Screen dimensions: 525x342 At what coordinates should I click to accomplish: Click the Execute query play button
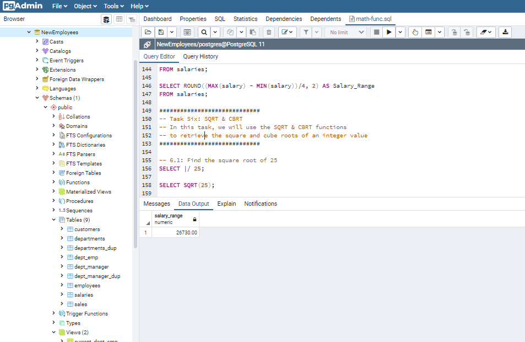point(389,33)
